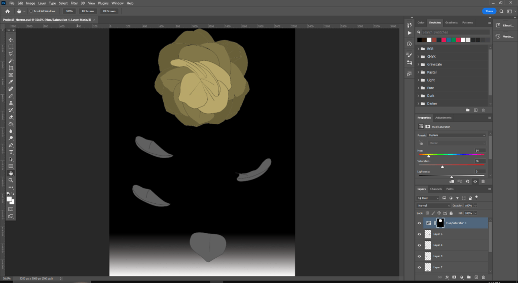Expand the Pastel swatch group
518x283 pixels.
[418, 73]
